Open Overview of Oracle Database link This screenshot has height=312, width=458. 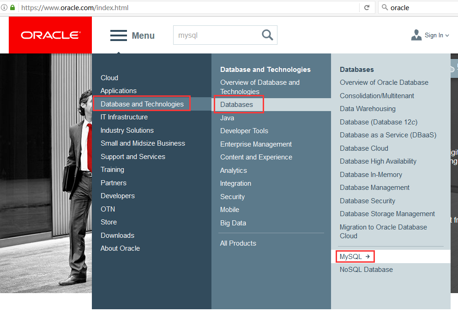[384, 82]
